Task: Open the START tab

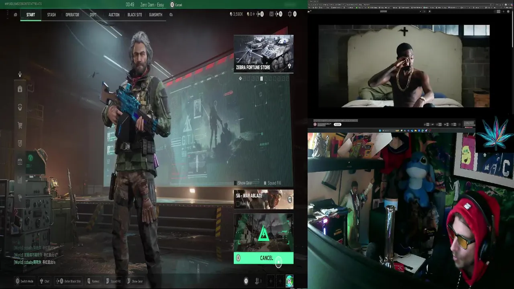Action: point(31,15)
